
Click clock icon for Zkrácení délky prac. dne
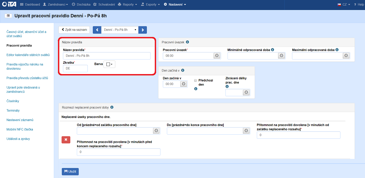pyautogui.click(x=246, y=92)
